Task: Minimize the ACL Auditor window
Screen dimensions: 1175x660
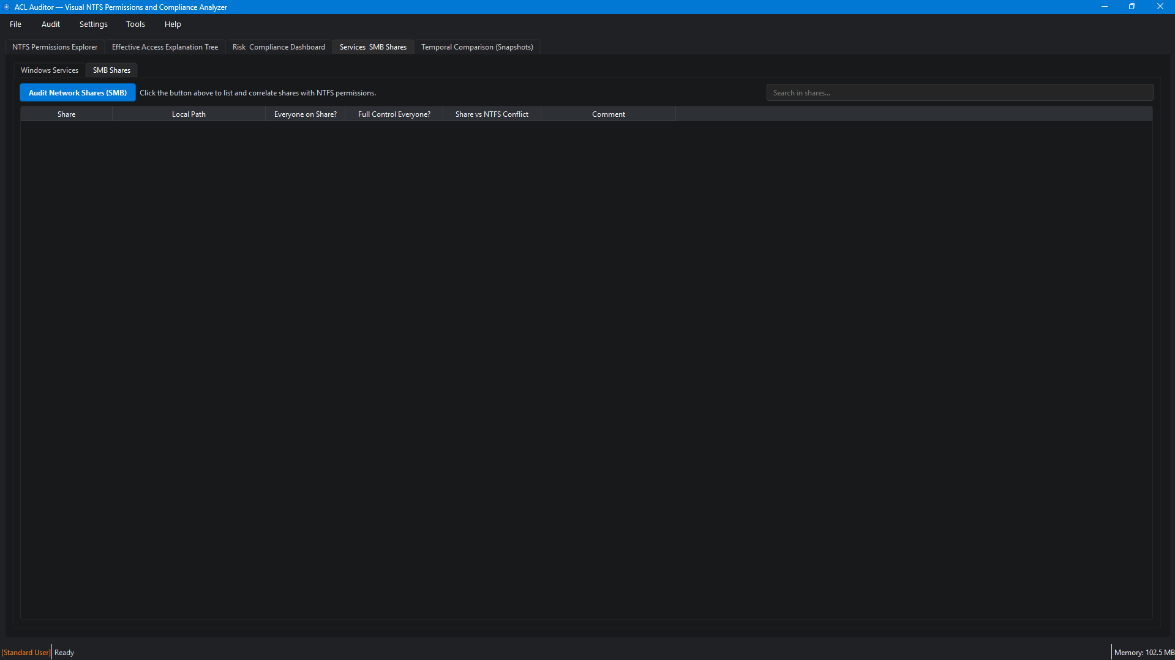Action: point(1104,7)
